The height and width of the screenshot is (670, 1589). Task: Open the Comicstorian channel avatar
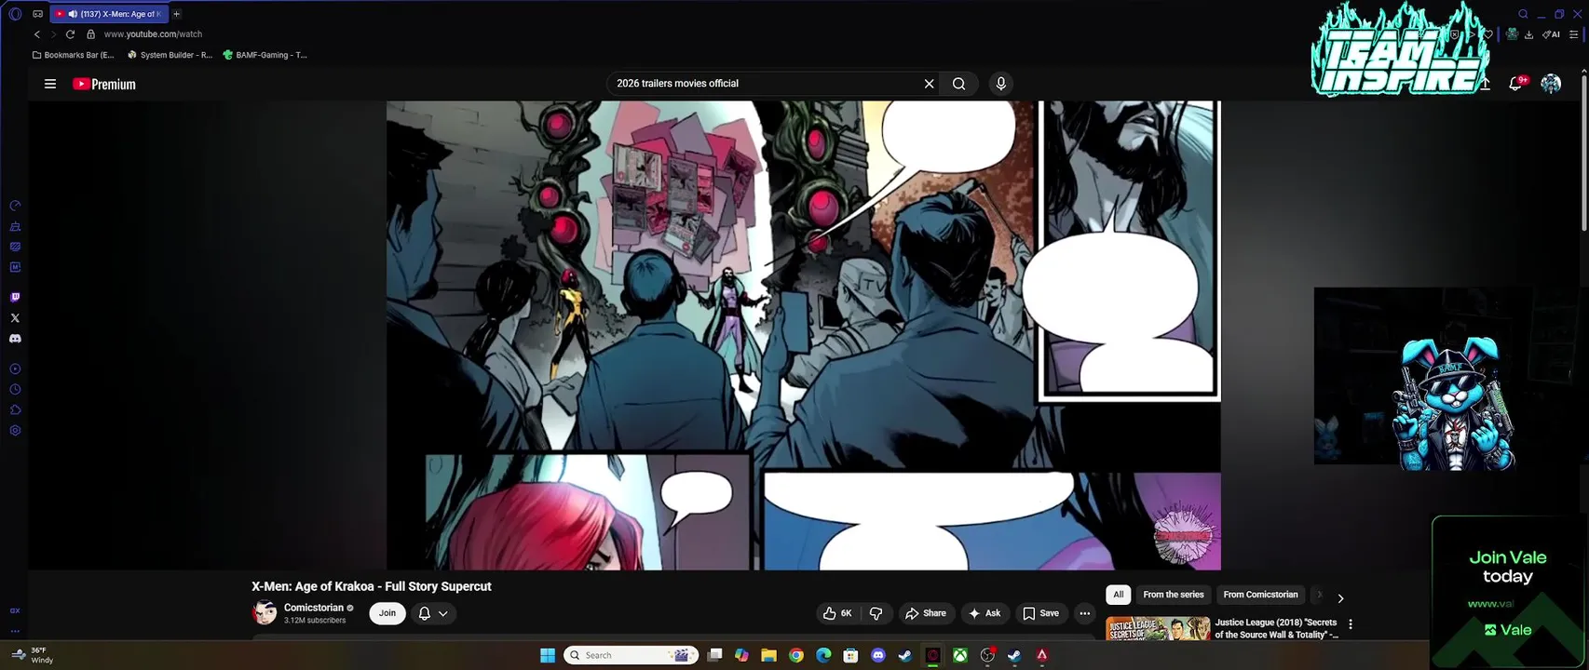tap(265, 613)
